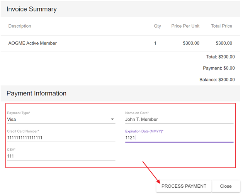Click the Credit Card Number label
Viewport: 243px width, 195px height.
pos(23,131)
